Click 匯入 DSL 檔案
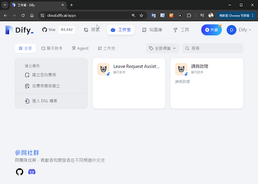The width and height of the screenshot is (258, 184). pyautogui.click(x=41, y=101)
